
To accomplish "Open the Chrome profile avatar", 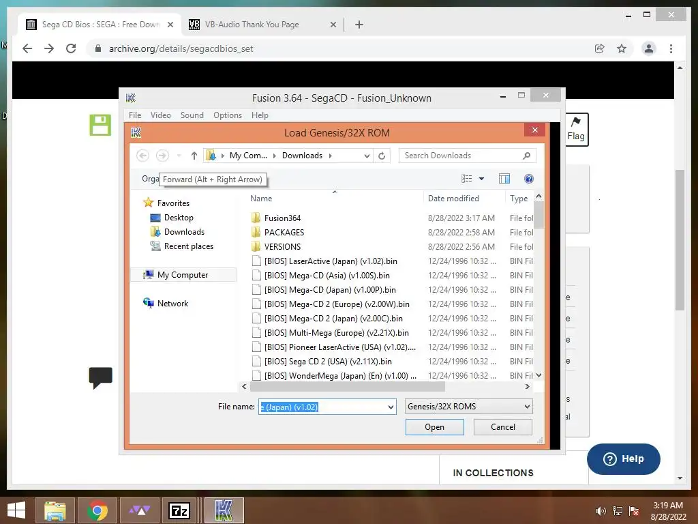I will pos(649,48).
